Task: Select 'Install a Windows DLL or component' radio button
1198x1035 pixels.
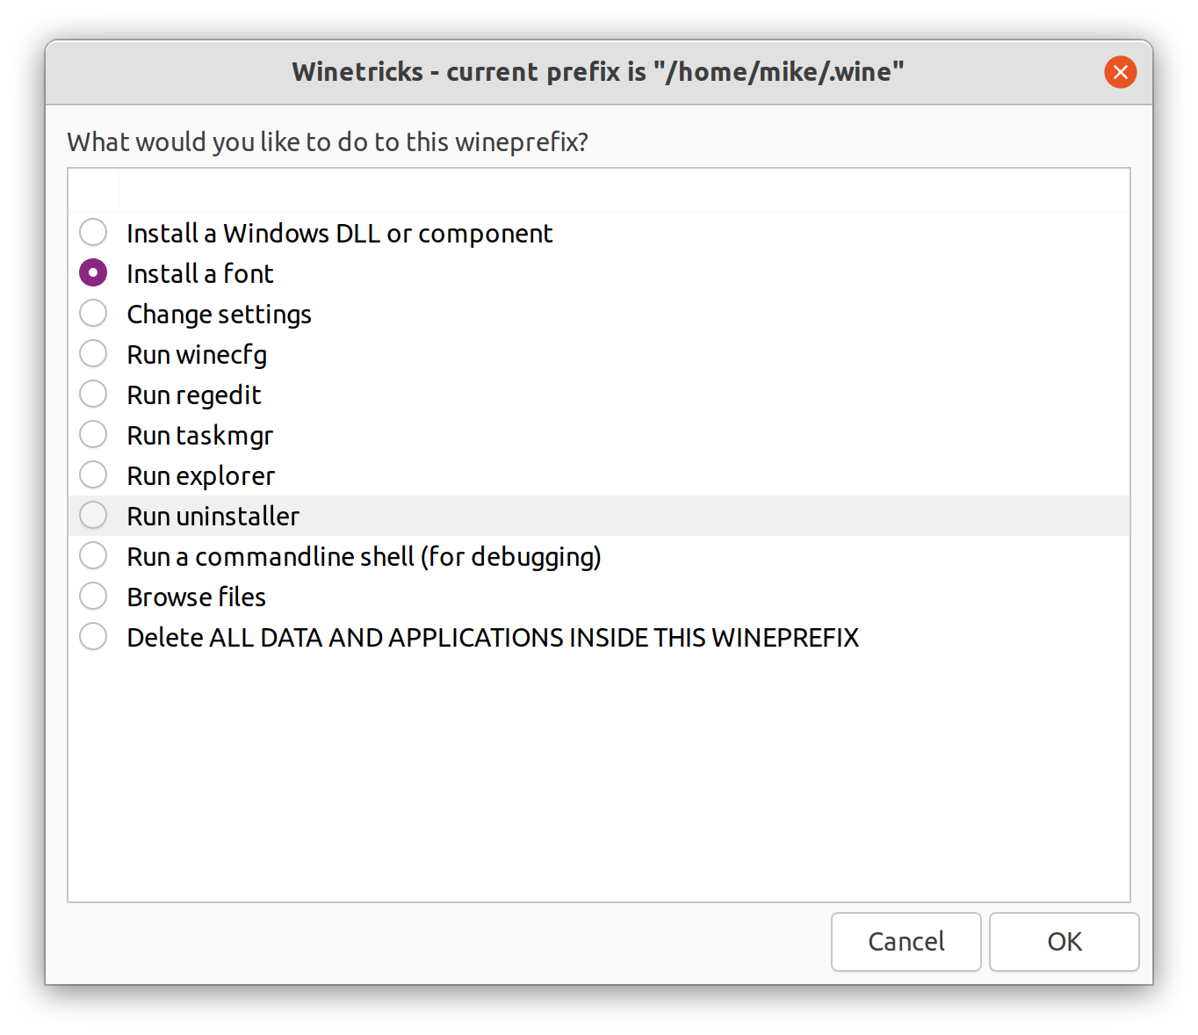Action: click(93, 233)
